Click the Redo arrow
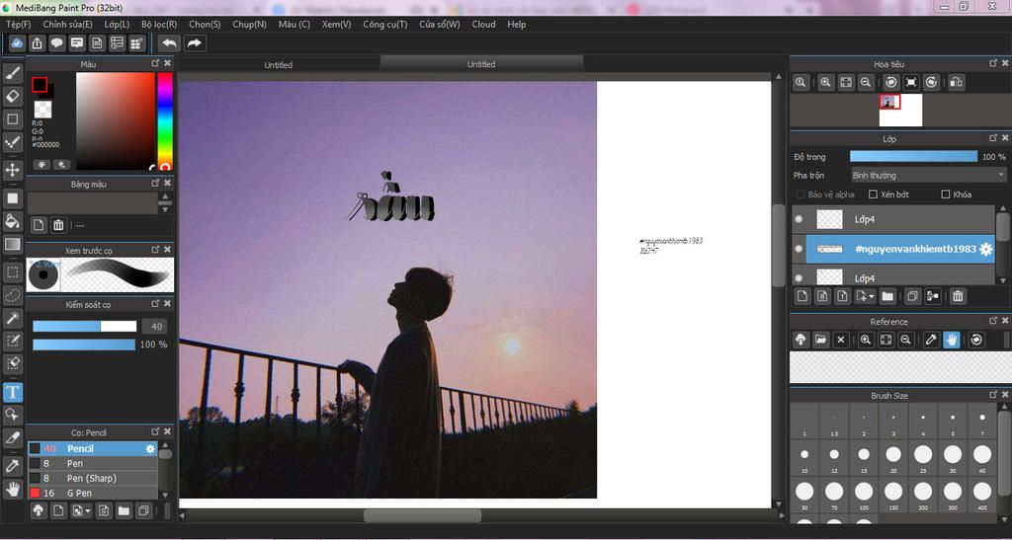The width and height of the screenshot is (1012, 540). coord(195,43)
